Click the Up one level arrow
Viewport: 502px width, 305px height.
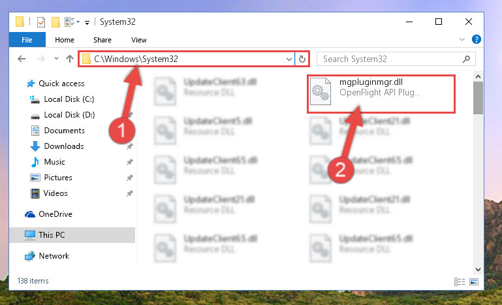coord(70,59)
